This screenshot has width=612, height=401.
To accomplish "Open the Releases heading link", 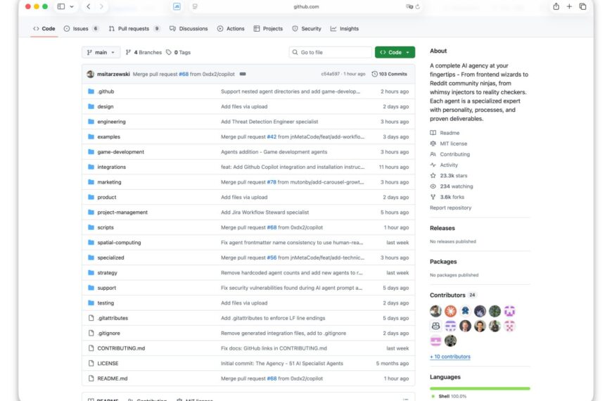I will (x=442, y=228).
